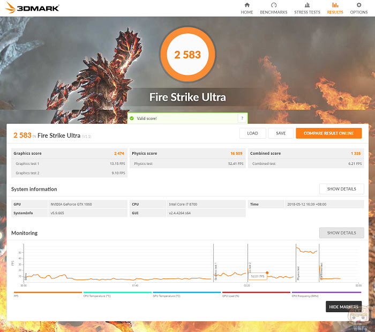Select the Results bar chart icon
Viewport: 375px width, 332px height.
click(335, 5)
